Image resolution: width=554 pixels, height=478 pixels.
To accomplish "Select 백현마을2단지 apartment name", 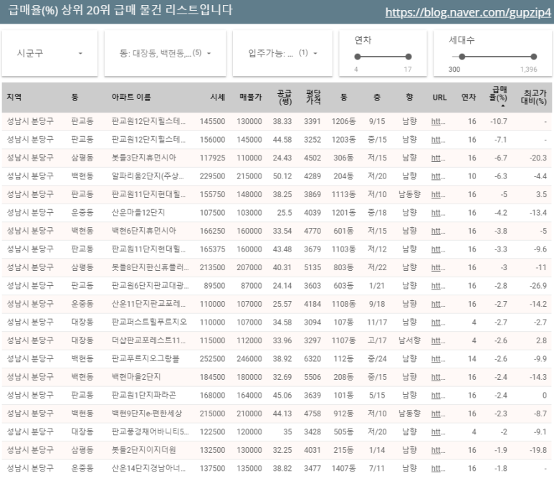I will click(136, 378).
